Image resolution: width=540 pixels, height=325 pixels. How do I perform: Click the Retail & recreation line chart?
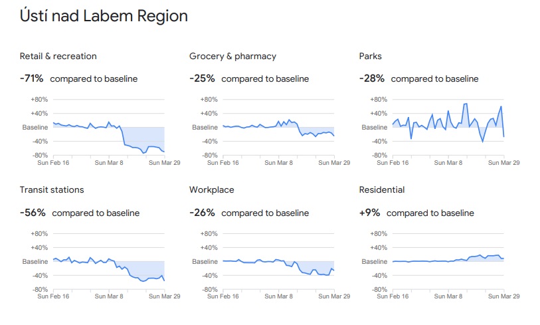(x=108, y=128)
